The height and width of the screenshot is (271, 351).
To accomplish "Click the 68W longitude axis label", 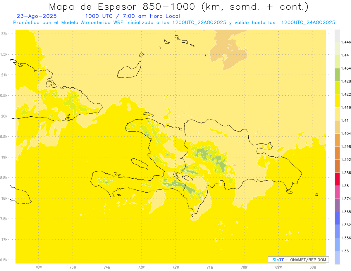I will 313,267.
